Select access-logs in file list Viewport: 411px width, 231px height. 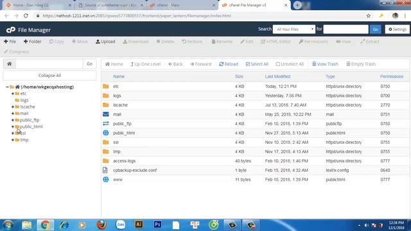(x=124, y=161)
